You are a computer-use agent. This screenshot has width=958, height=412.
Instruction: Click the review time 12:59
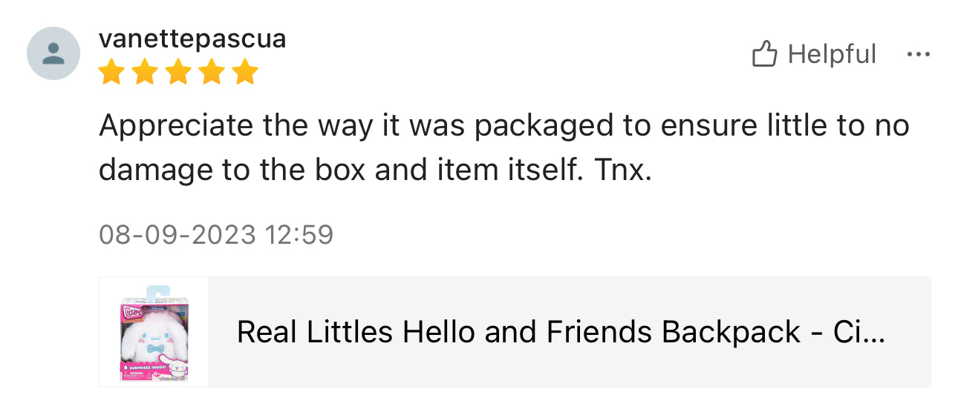point(299,235)
